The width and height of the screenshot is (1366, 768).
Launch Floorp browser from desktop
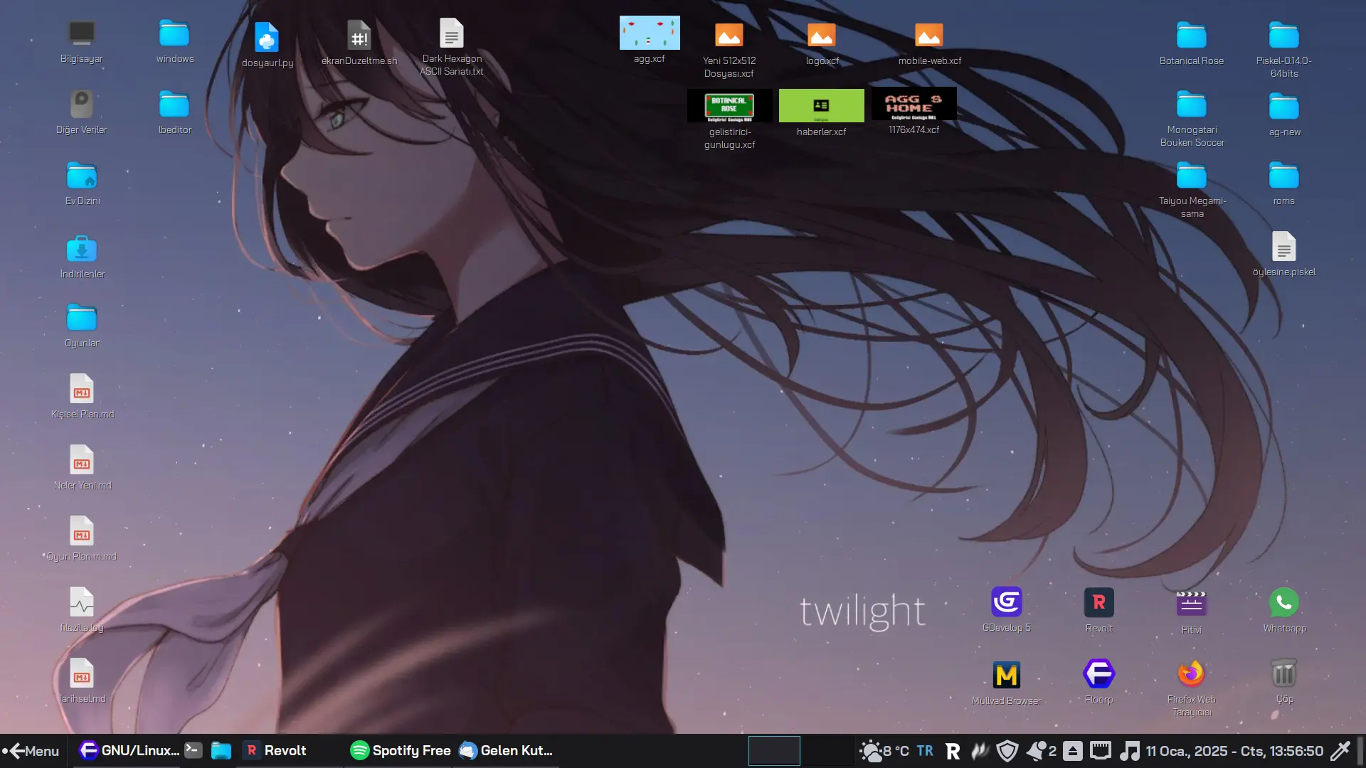1099,681
